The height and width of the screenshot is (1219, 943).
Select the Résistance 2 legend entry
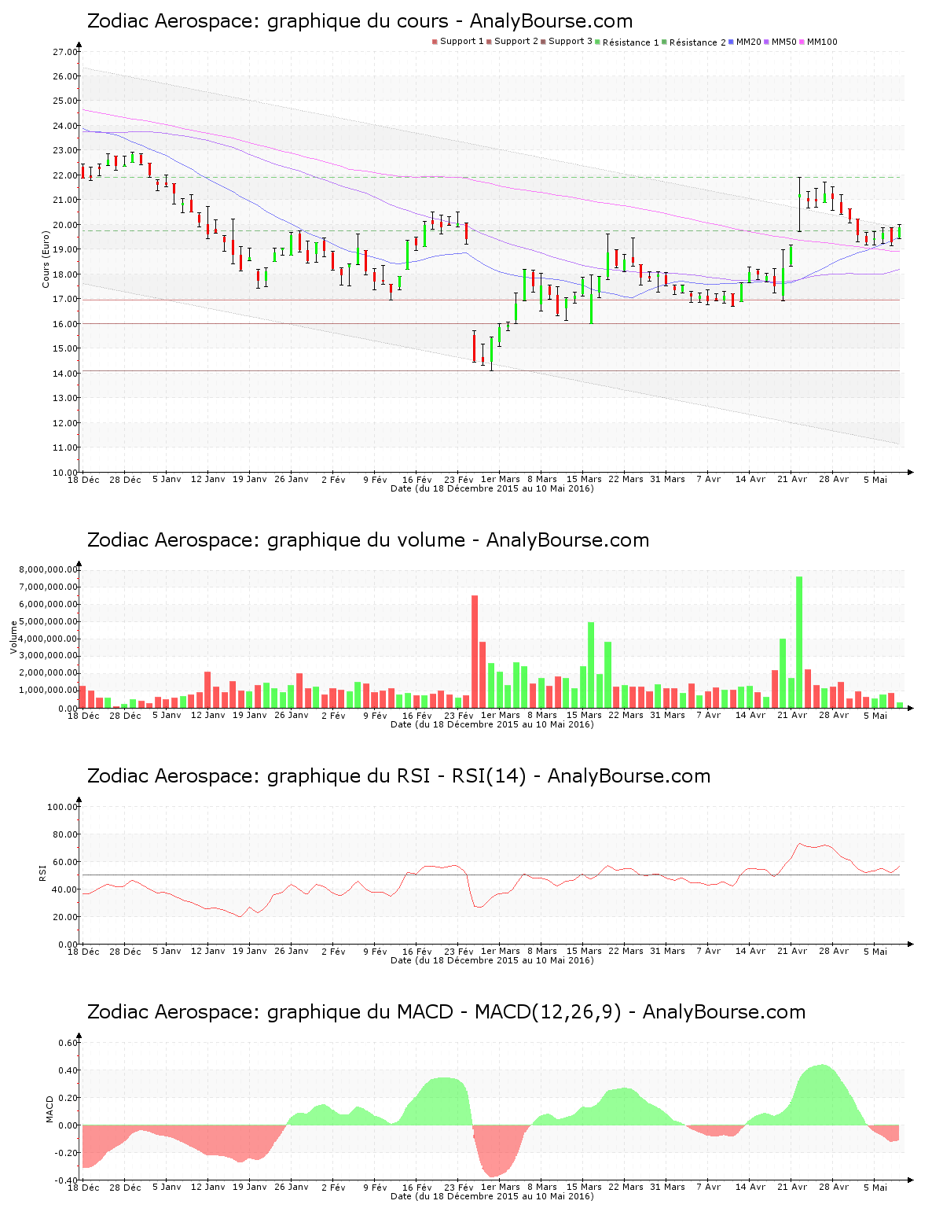click(694, 42)
